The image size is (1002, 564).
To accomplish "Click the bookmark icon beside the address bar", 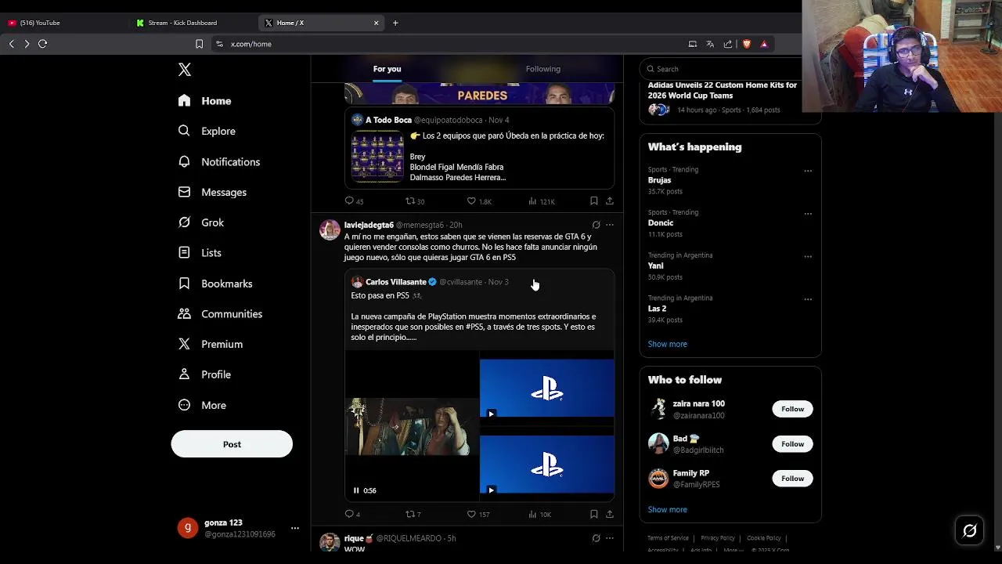I will 199,44.
